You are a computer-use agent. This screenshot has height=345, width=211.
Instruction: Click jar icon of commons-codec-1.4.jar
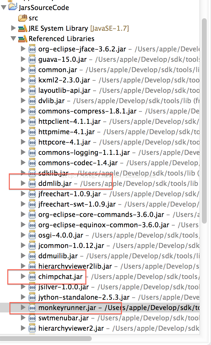(x=32, y=162)
